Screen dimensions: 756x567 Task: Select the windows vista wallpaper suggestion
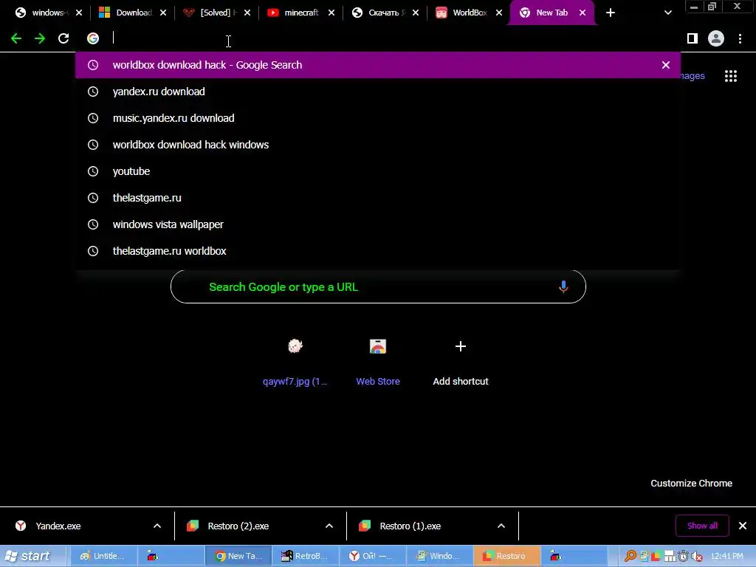coord(377,224)
